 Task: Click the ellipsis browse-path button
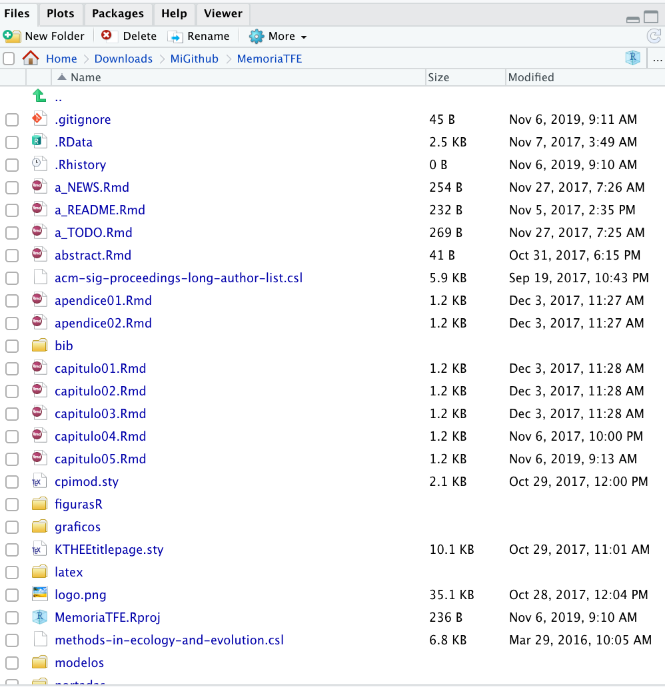click(657, 59)
